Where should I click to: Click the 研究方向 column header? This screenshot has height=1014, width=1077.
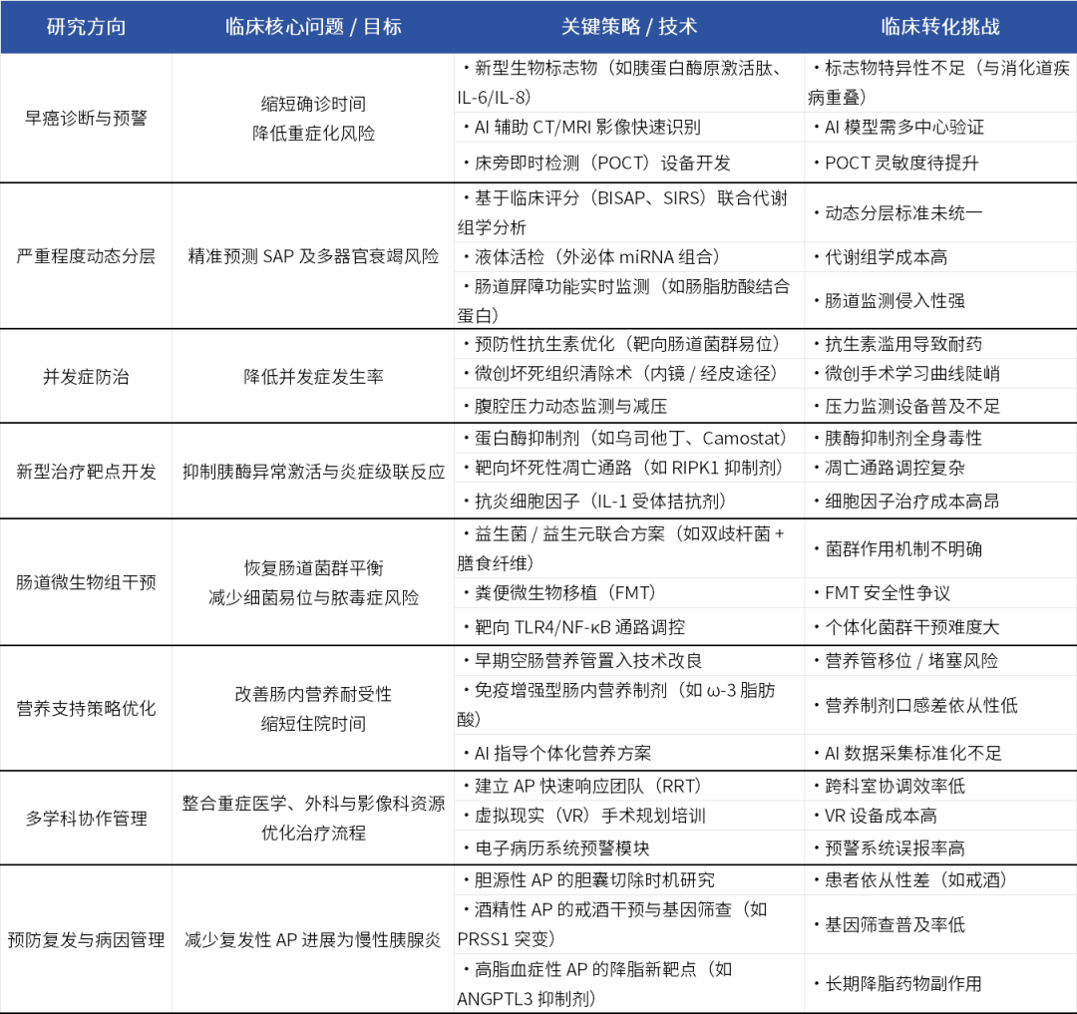coord(87,28)
